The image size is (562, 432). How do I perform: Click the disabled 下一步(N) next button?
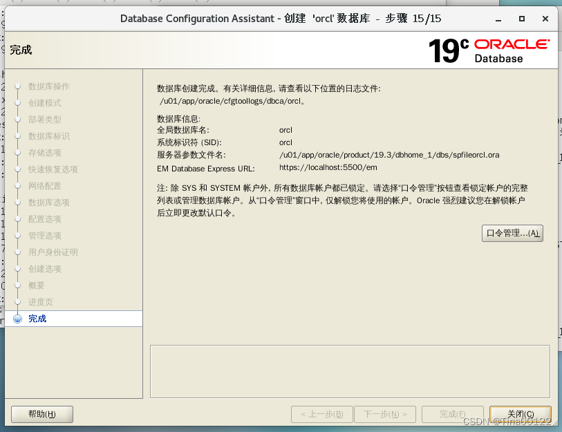click(x=385, y=414)
